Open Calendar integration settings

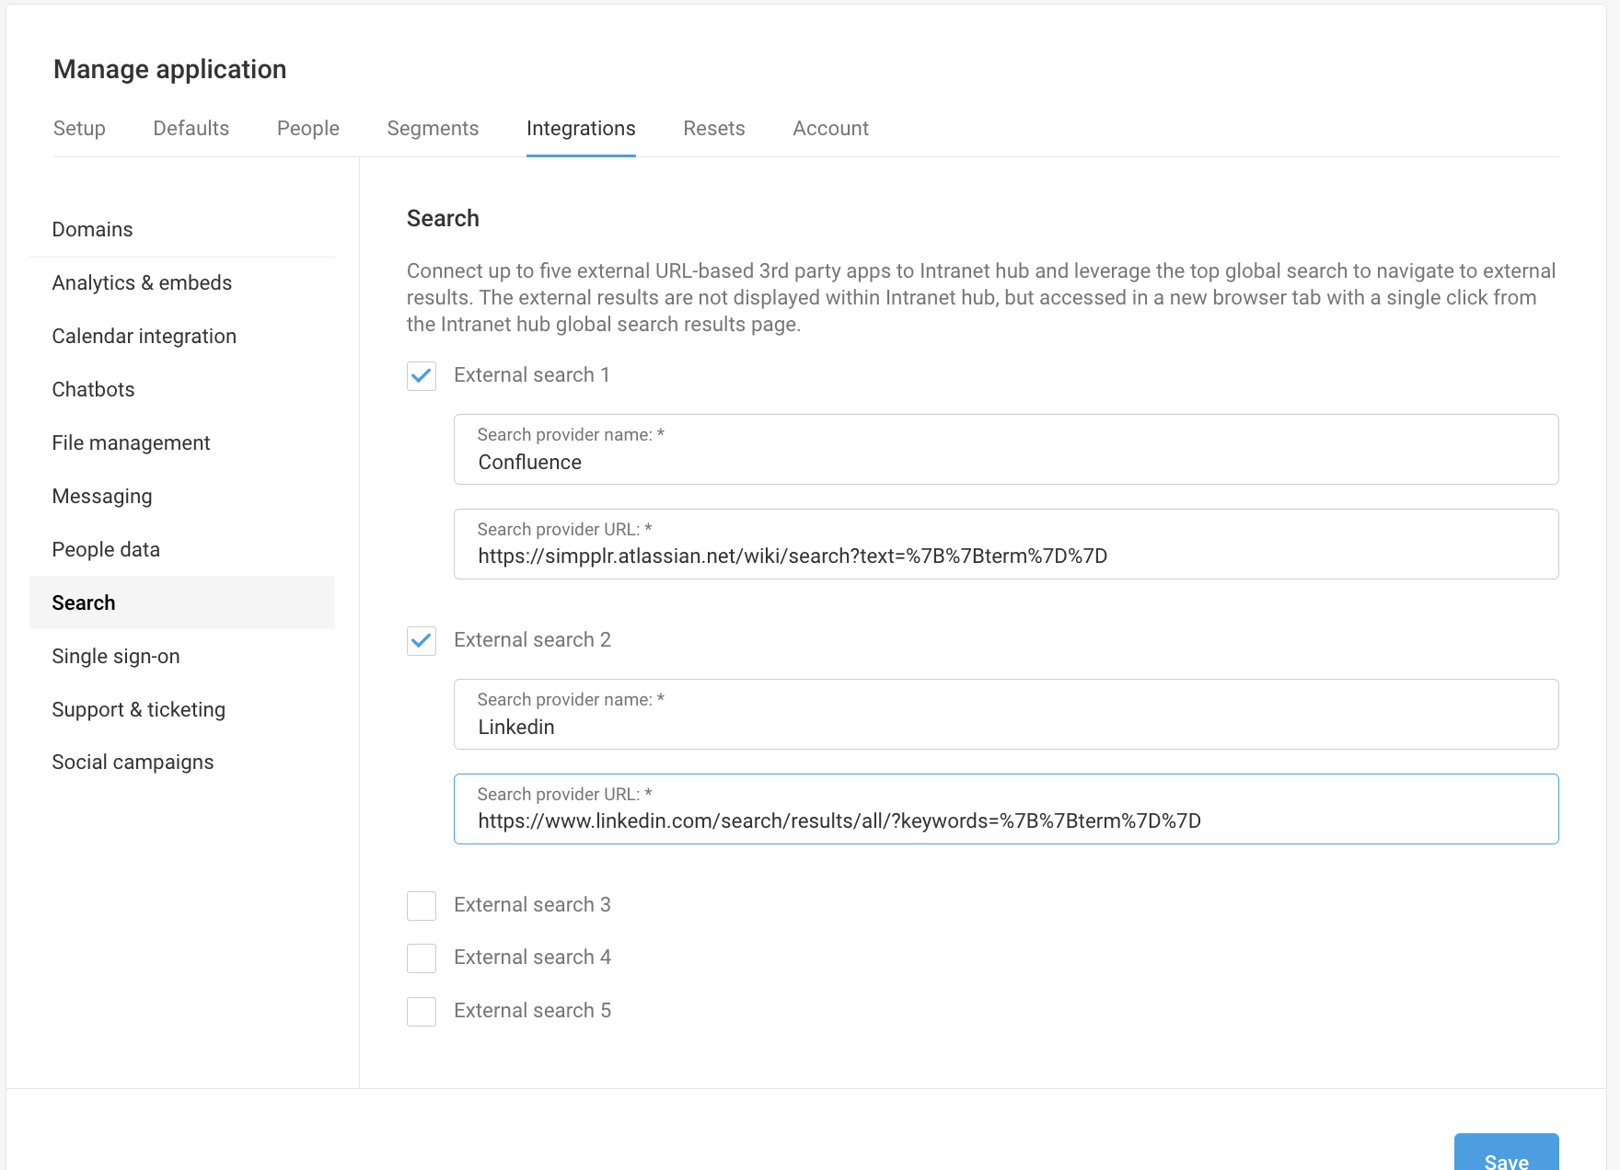coord(145,336)
